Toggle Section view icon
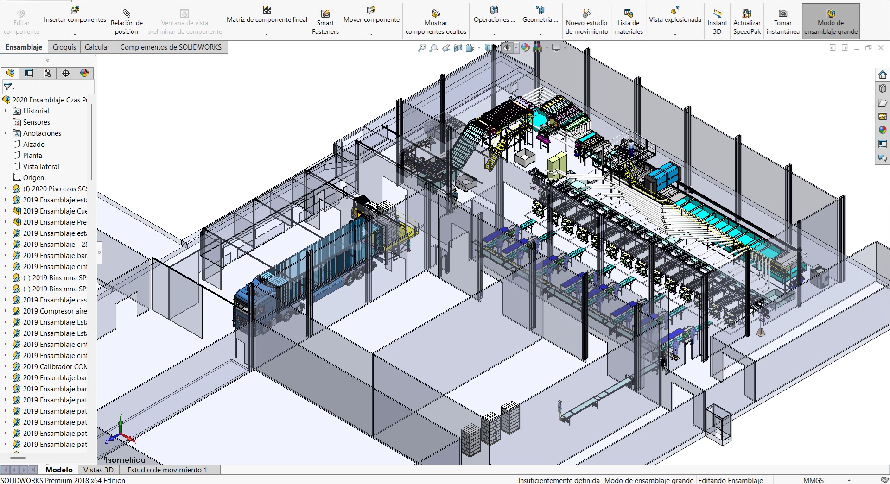 point(458,48)
